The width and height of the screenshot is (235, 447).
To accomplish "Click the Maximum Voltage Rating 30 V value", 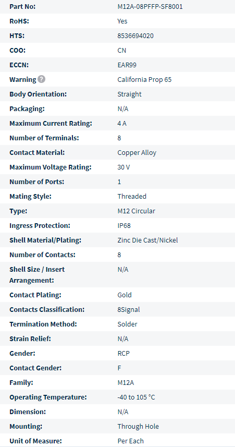I will click(123, 167).
